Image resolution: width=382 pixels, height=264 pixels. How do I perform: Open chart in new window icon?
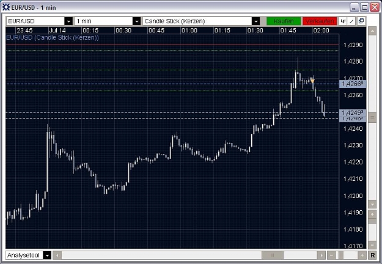pos(361,21)
